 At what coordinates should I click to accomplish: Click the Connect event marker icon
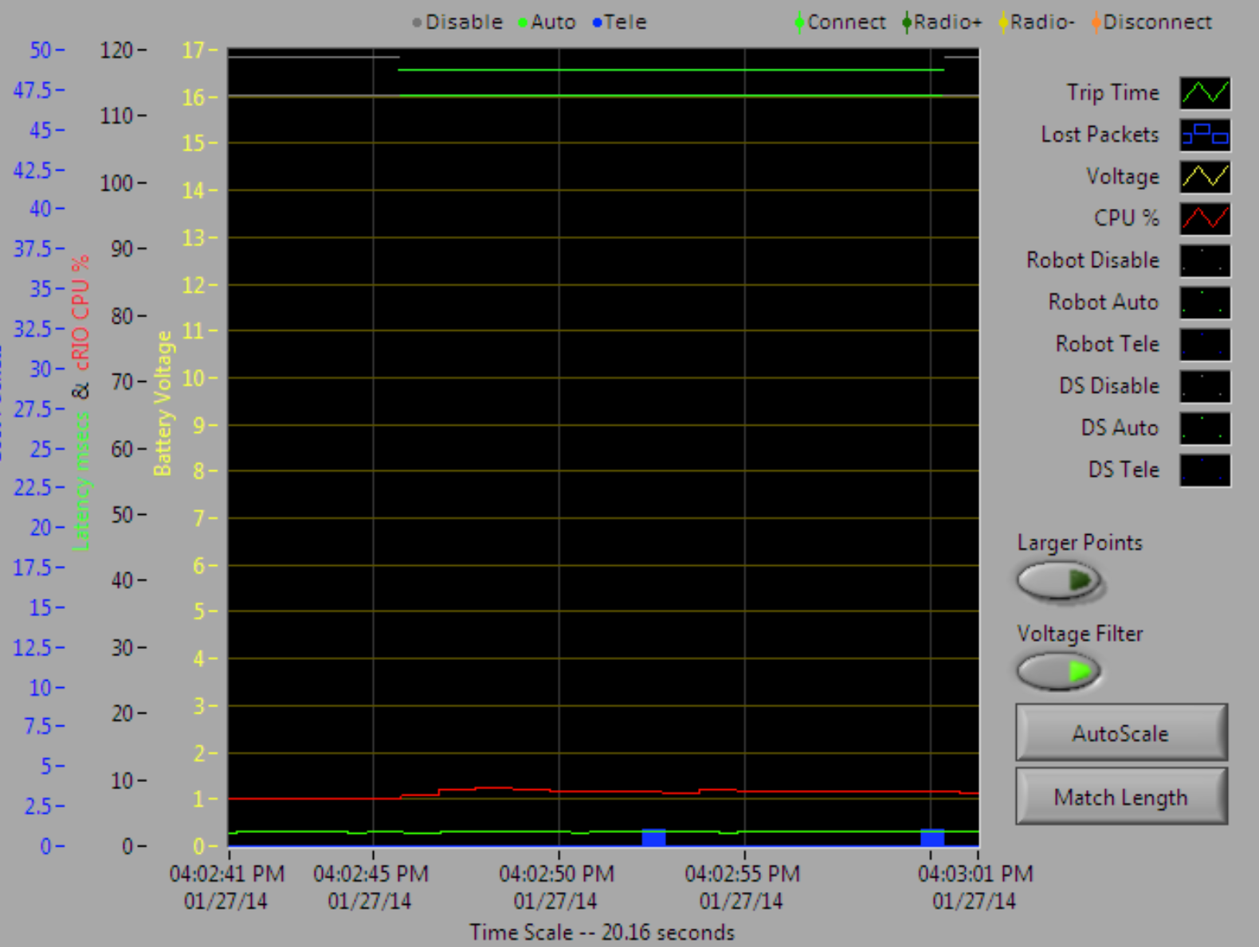pos(799,22)
